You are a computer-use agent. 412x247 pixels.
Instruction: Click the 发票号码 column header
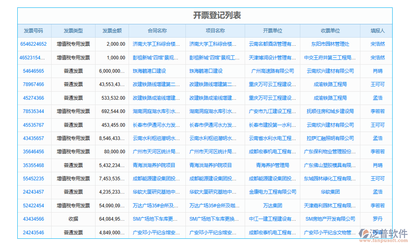tap(33, 31)
